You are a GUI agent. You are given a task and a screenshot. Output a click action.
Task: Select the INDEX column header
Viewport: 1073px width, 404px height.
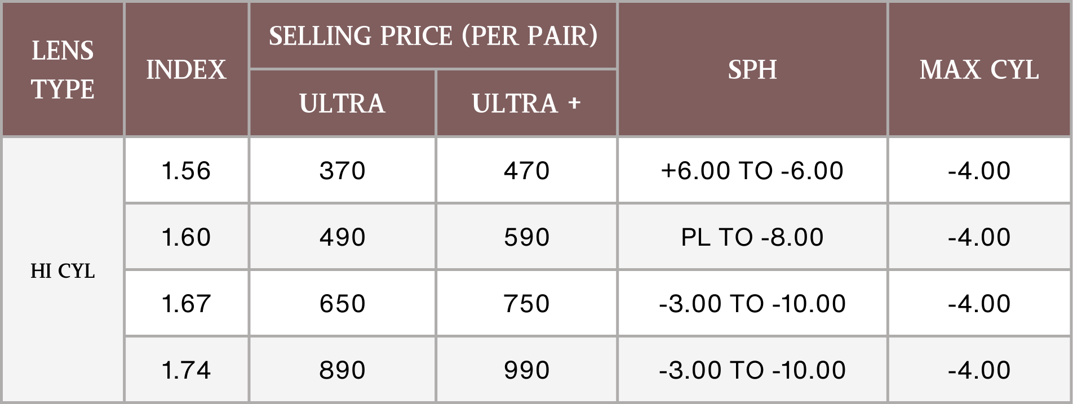point(186,70)
